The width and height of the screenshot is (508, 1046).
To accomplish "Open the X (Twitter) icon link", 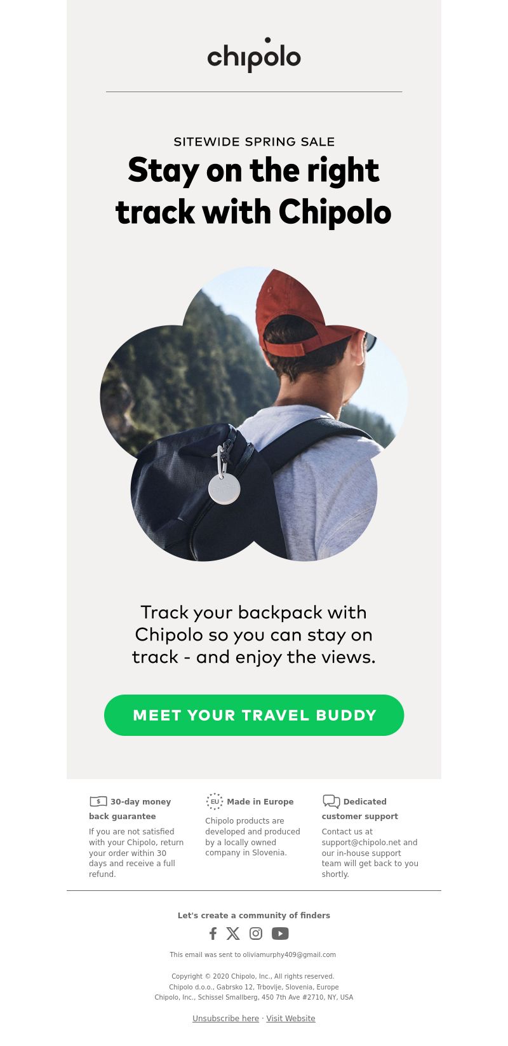I will (233, 934).
